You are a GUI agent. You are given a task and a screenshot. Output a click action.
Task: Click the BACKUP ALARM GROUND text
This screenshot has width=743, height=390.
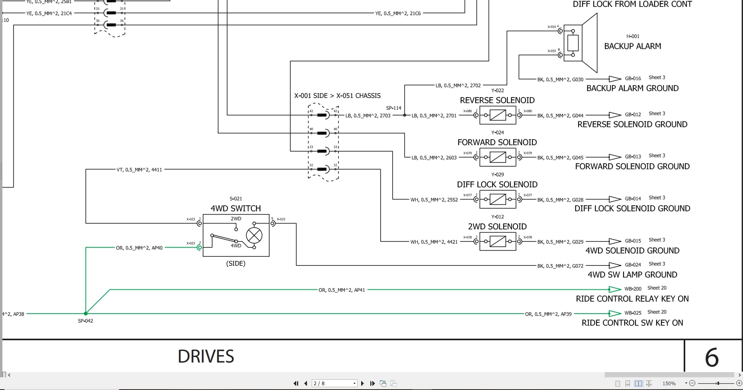click(632, 88)
